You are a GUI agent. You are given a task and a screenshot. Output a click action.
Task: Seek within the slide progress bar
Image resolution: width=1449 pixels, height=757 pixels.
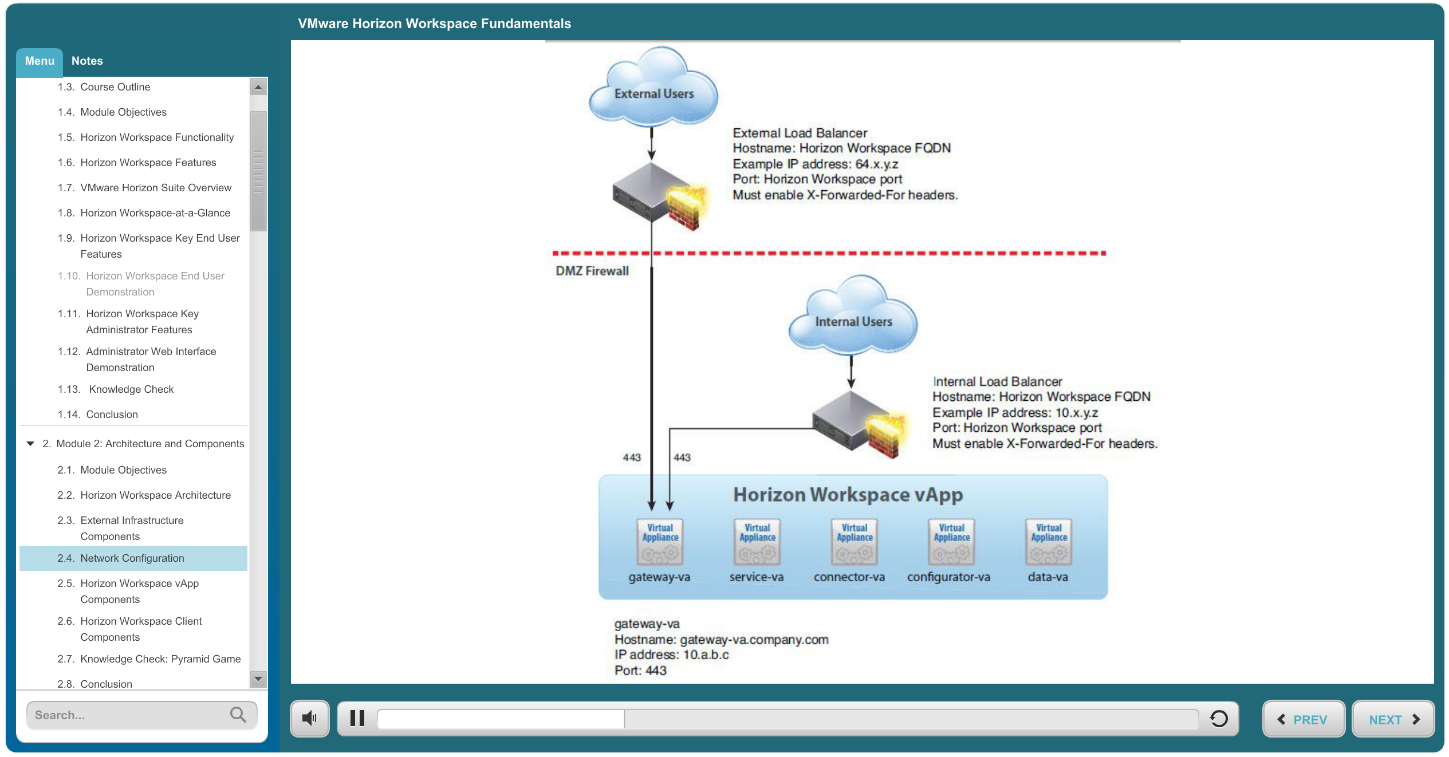[x=787, y=719]
